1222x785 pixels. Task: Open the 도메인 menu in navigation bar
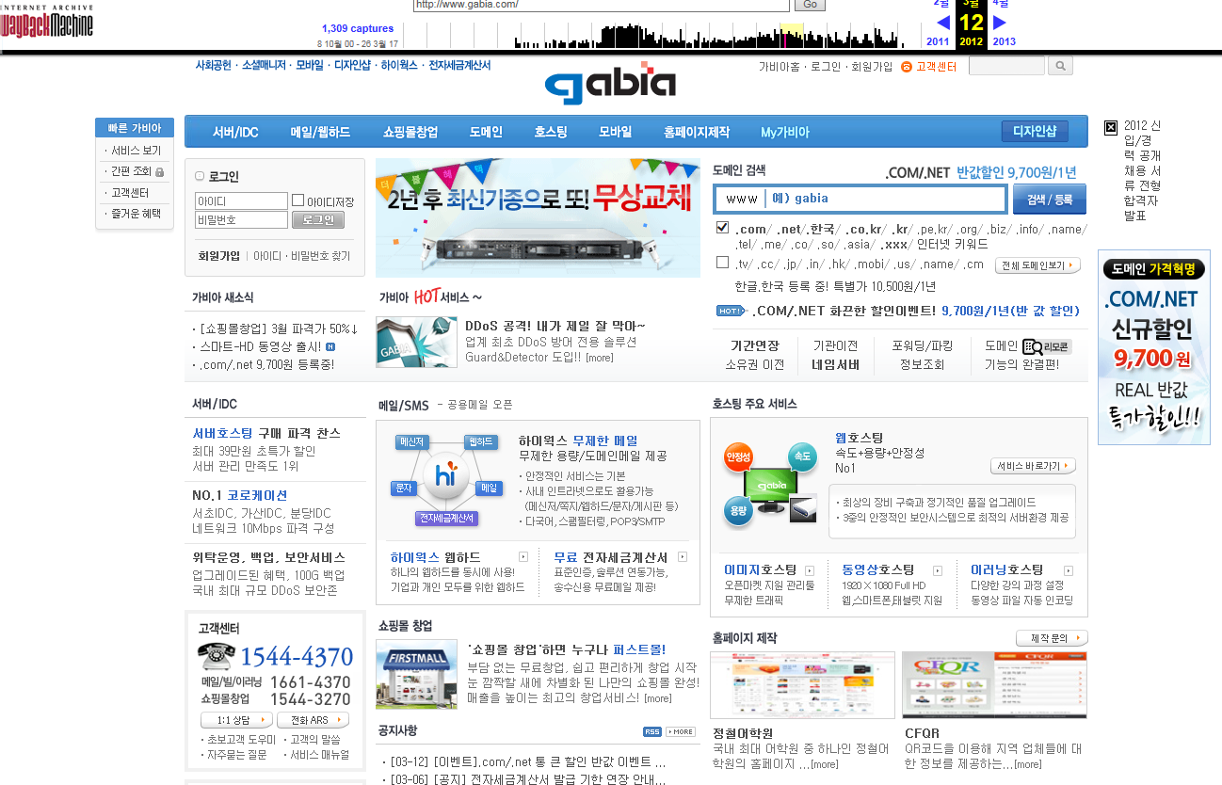[486, 132]
